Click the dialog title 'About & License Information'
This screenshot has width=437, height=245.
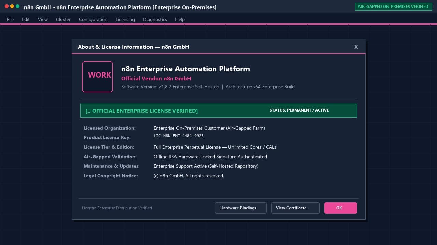point(133,47)
